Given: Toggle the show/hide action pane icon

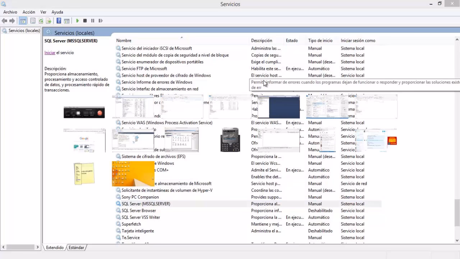Looking at the screenshot, I should point(66,21).
